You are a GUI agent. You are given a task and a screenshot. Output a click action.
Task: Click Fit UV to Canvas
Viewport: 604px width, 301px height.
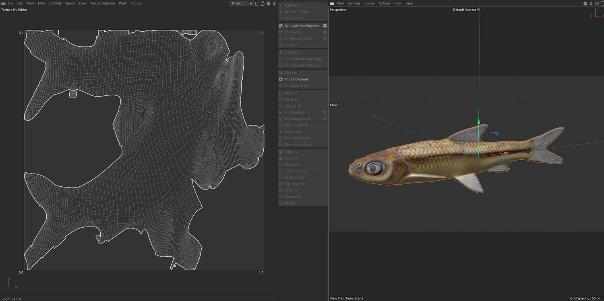pyautogui.click(x=296, y=79)
